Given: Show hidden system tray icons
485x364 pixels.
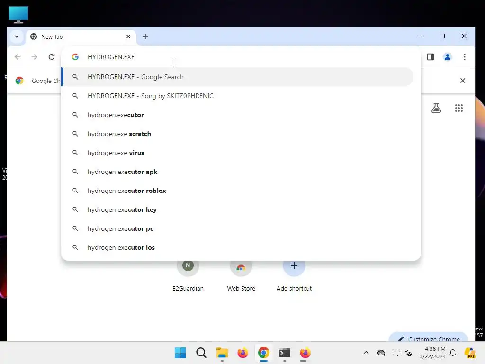Looking at the screenshot, I should (366, 353).
